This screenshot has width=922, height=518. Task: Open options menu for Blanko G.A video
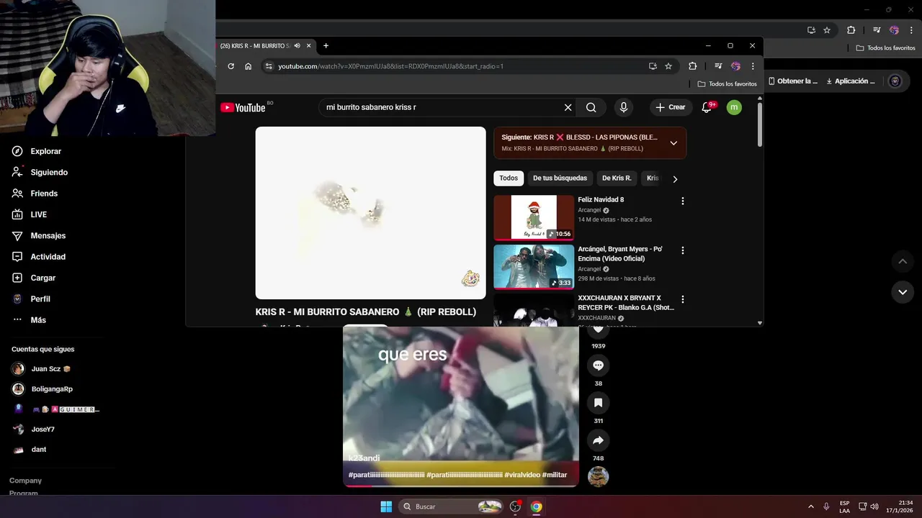[683, 299]
